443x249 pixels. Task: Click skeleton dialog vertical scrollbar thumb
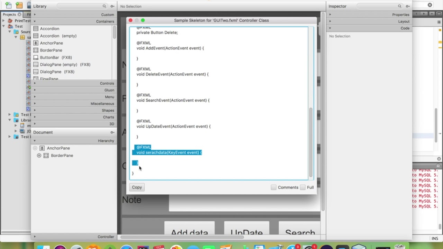tap(311, 142)
